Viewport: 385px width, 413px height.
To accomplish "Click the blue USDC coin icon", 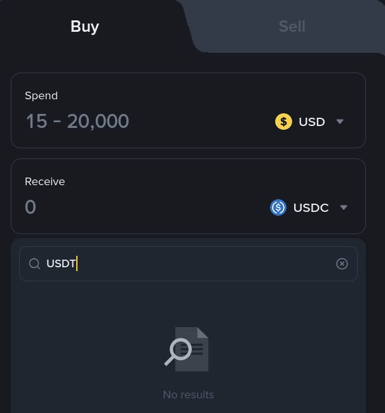I will pos(278,207).
